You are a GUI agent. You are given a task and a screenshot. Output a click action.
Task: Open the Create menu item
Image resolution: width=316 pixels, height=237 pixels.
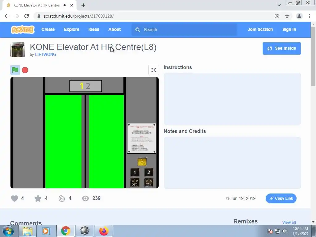[48, 29]
